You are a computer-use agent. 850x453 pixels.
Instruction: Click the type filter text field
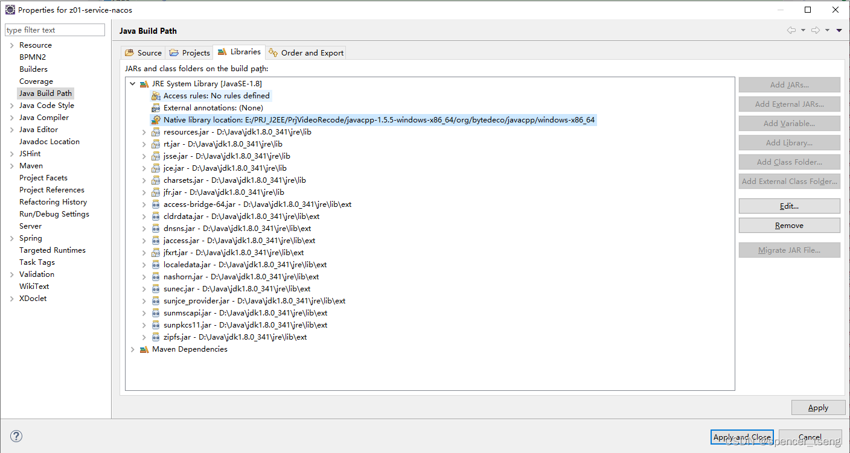(x=54, y=29)
